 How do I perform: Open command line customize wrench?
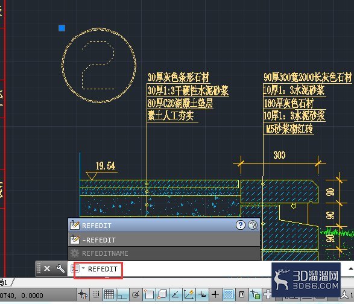click(60, 268)
